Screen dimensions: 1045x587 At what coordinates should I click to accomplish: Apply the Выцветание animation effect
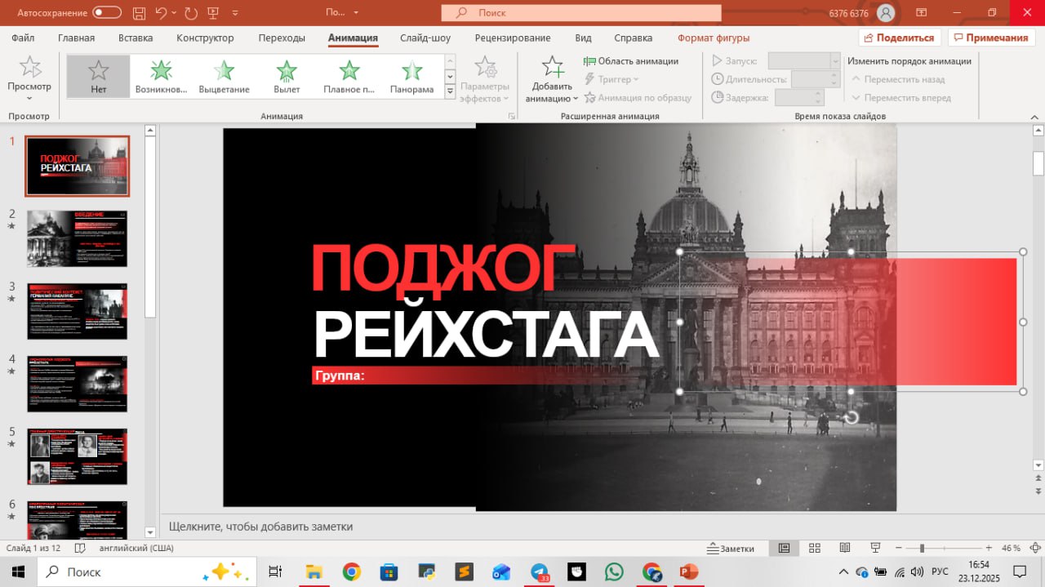224,77
